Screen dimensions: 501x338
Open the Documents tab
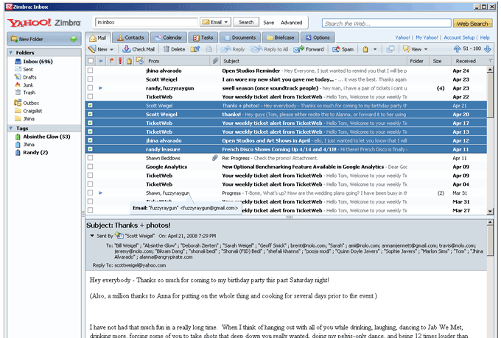(x=240, y=37)
